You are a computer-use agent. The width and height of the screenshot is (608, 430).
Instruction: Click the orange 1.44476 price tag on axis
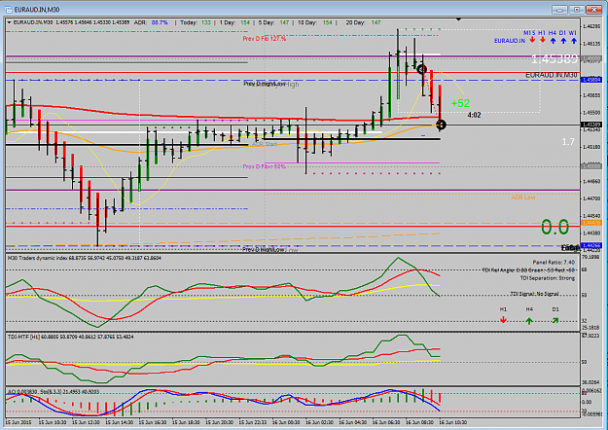pos(591,223)
